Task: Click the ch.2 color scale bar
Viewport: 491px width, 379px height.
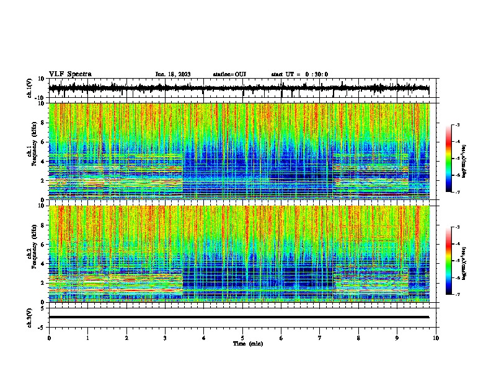Action: [x=449, y=261]
